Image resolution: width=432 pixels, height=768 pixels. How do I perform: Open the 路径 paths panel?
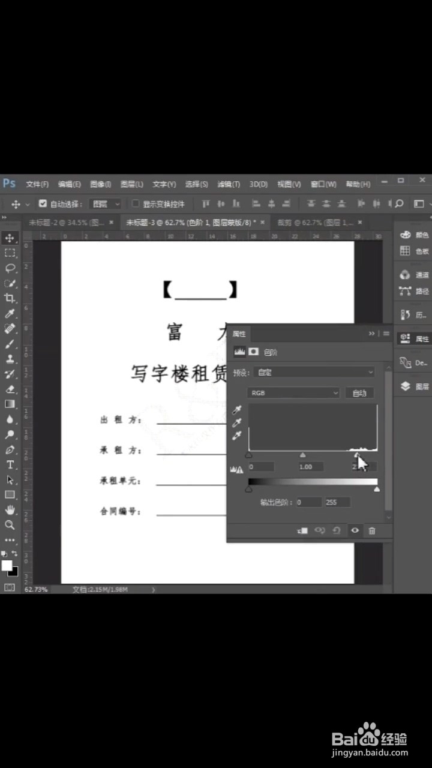415,291
